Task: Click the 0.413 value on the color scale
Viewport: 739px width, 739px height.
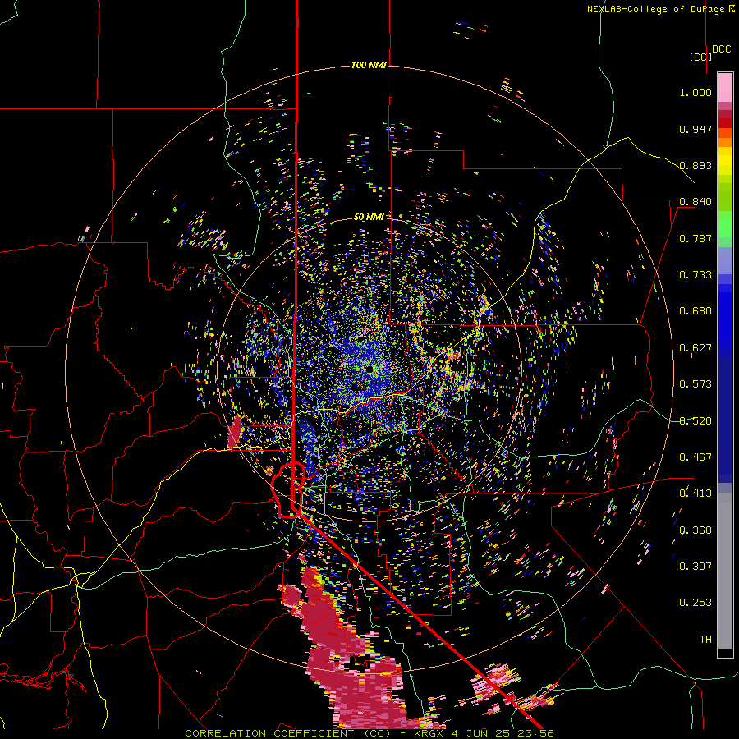Action: (695, 493)
